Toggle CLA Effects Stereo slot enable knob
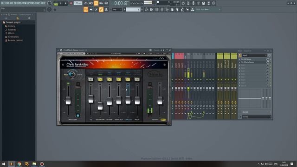Viewport: 297px width, 167px height. [268, 62]
